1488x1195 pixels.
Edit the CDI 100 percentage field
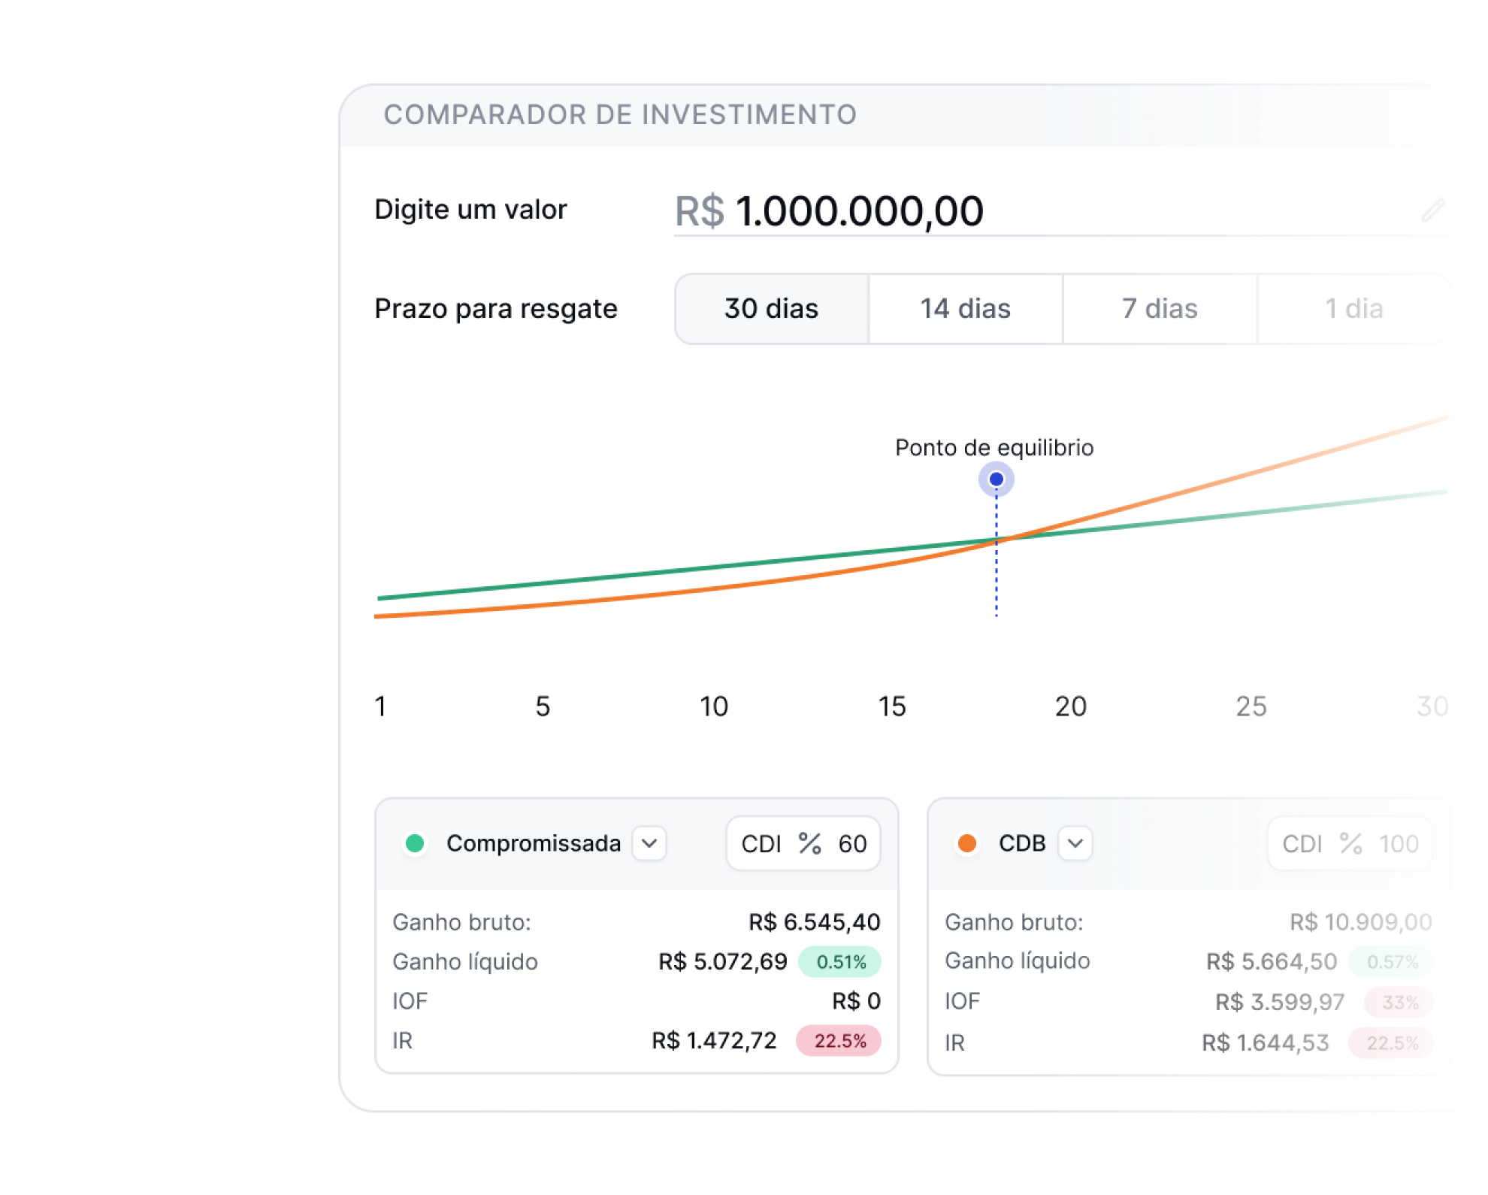click(1398, 843)
